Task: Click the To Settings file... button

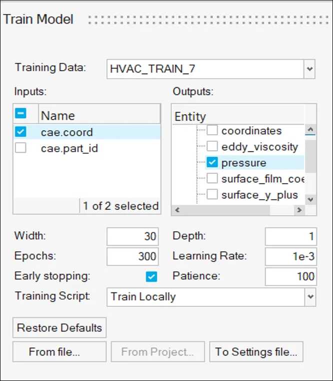Action: point(256,352)
